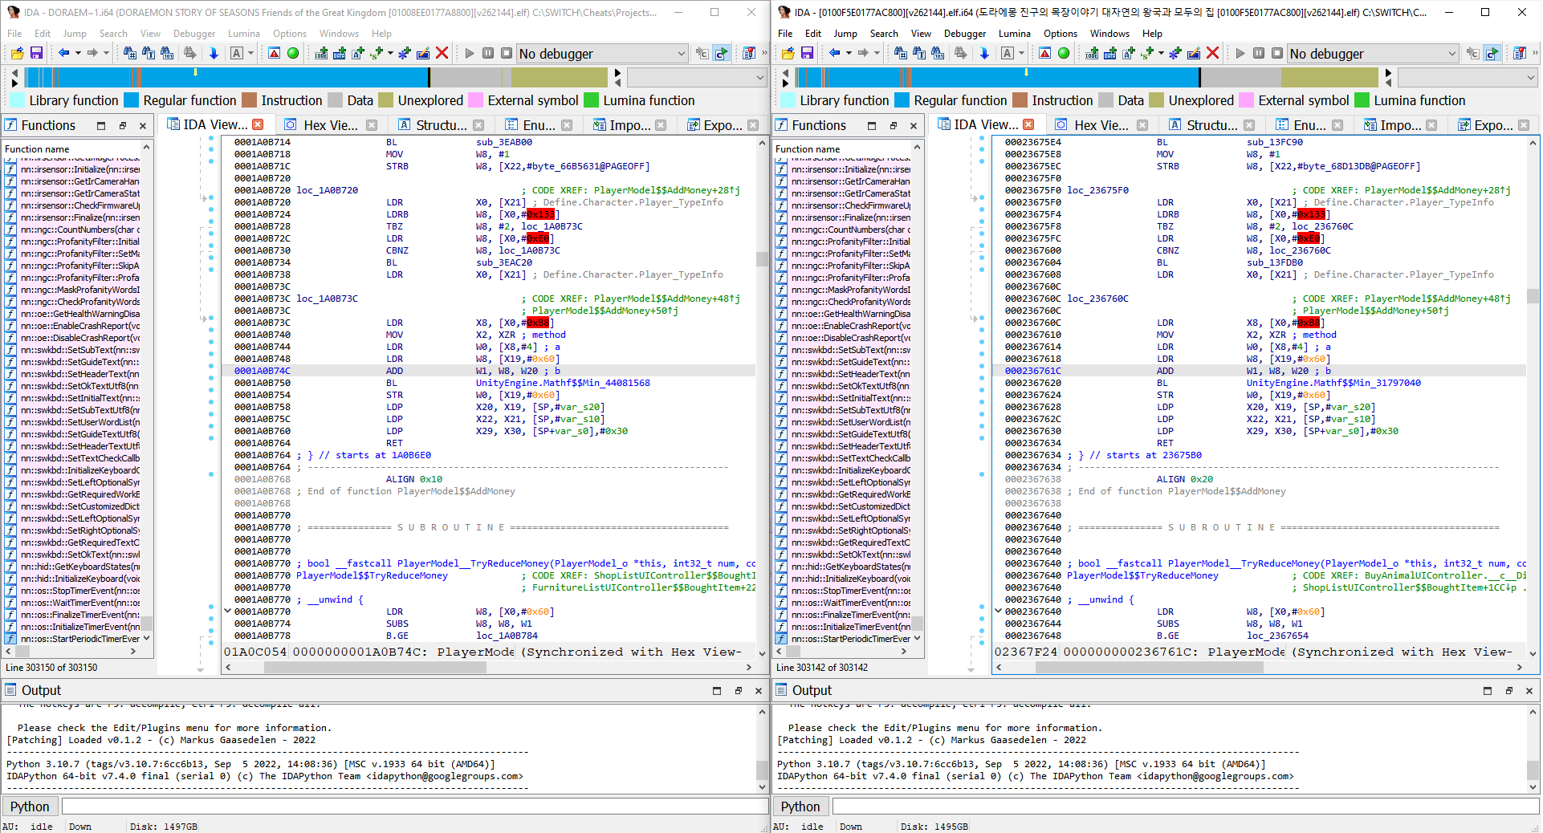Click the red X delete icon in right IDA
Viewport: 1543px width, 833px height.
click(x=1212, y=53)
